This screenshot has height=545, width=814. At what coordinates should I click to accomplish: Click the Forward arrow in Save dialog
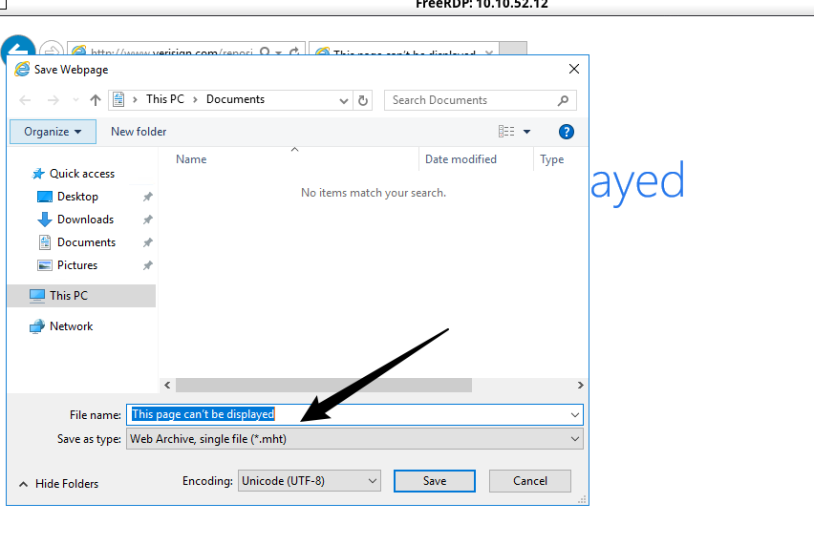[x=53, y=100]
